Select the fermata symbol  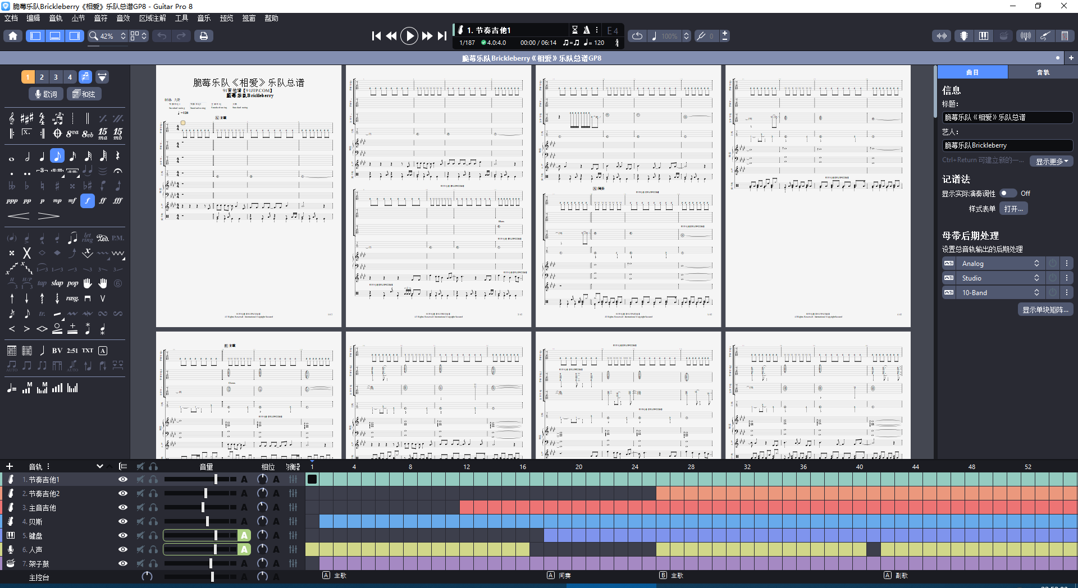point(117,171)
